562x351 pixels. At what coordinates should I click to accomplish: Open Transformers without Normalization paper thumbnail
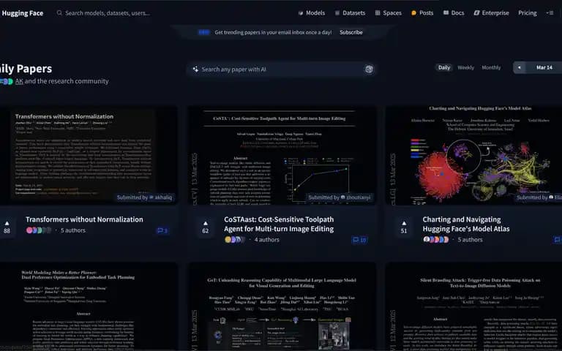[x=89, y=155]
